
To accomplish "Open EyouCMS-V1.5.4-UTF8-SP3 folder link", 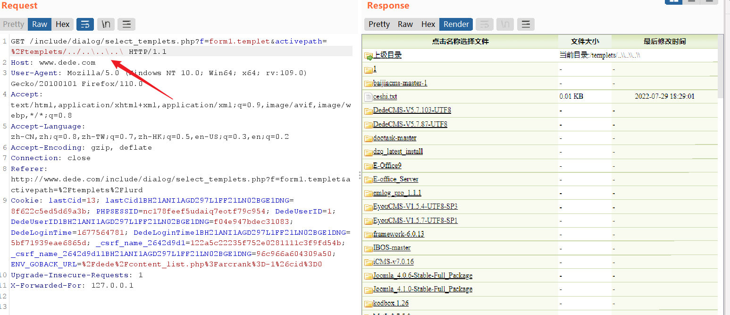I will tap(415, 206).
